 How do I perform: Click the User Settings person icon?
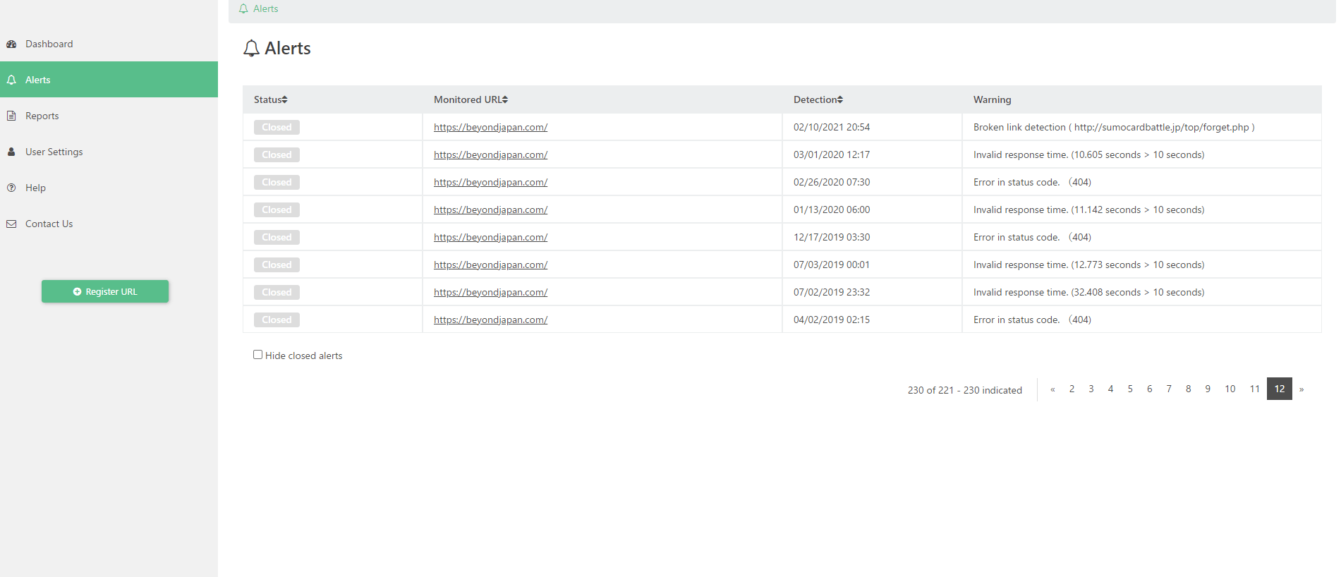pos(11,152)
